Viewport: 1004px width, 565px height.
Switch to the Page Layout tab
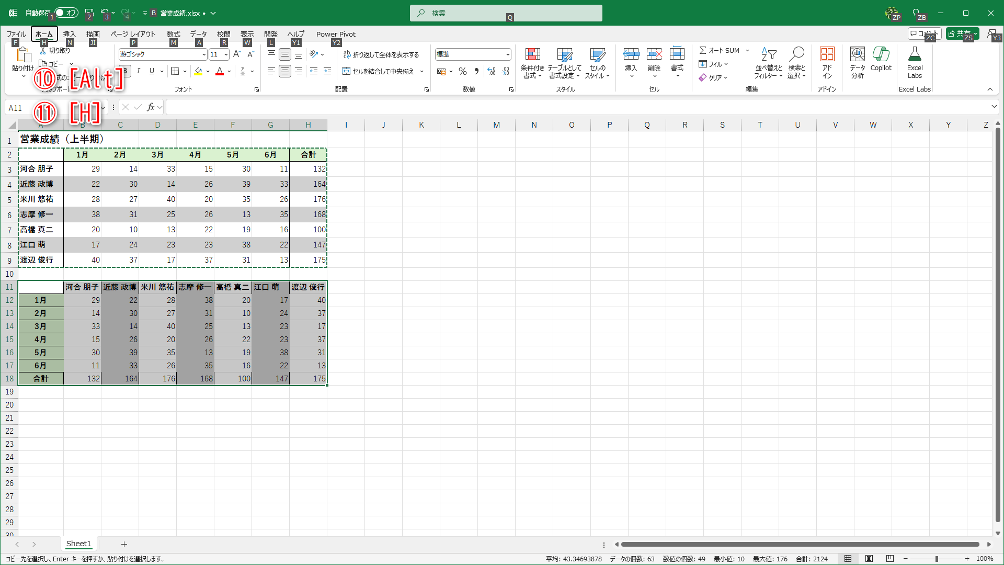click(x=133, y=34)
